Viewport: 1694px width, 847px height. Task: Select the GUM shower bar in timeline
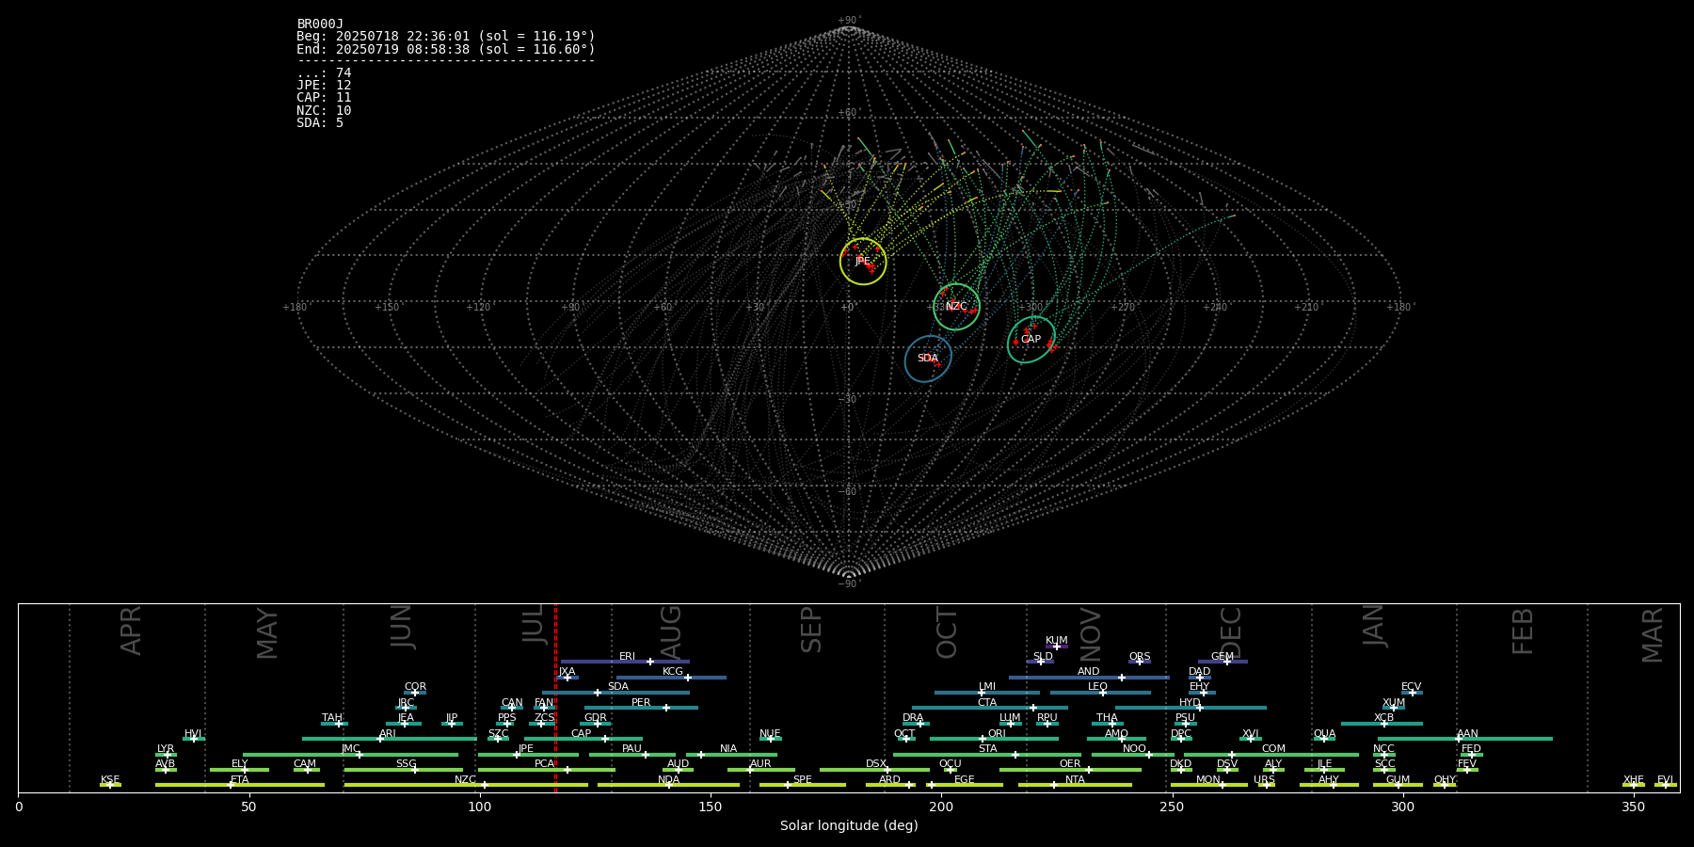(1398, 785)
